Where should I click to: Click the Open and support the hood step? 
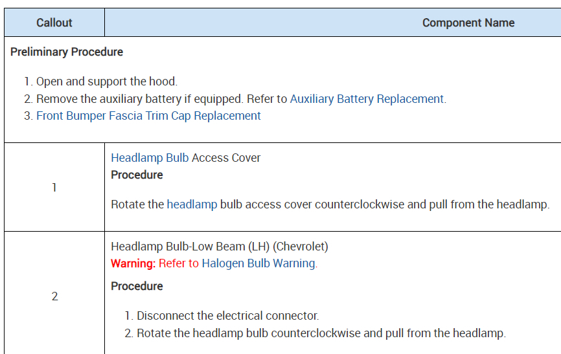106,82
